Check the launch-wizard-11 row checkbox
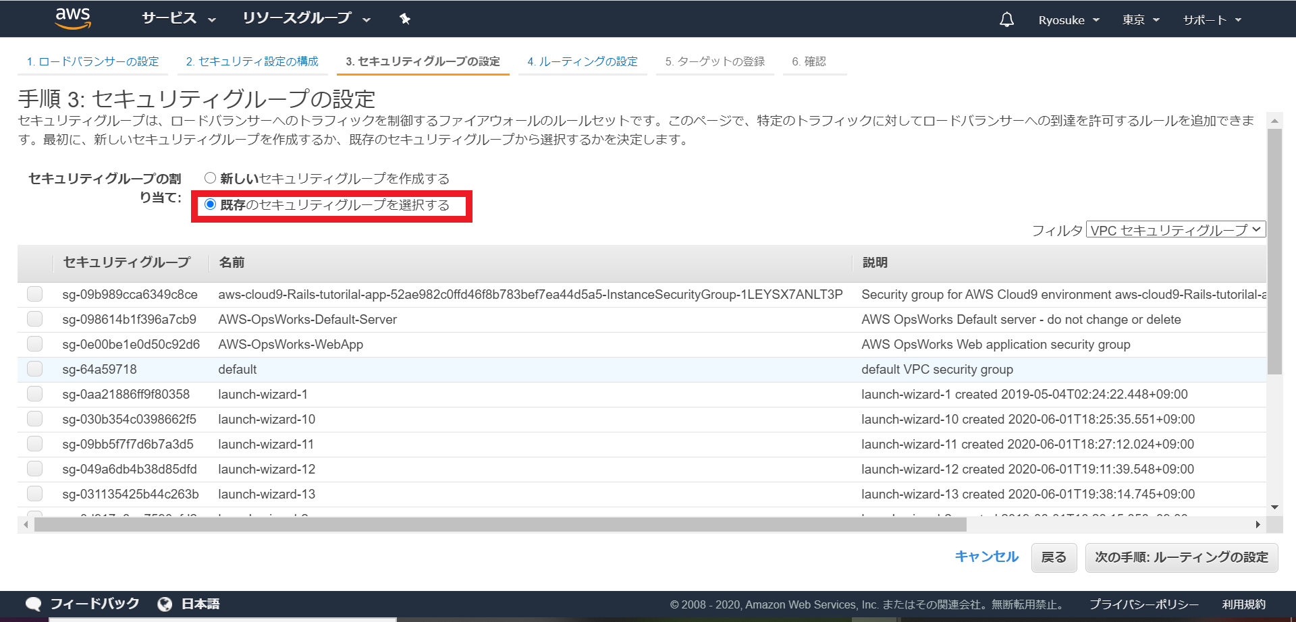The width and height of the screenshot is (1296, 622). click(x=35, y=444)
